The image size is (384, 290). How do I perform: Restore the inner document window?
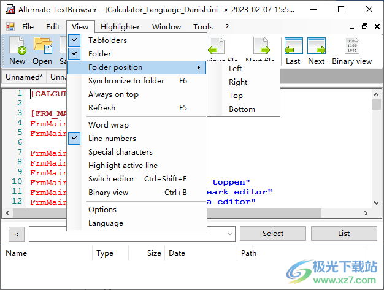364,26
